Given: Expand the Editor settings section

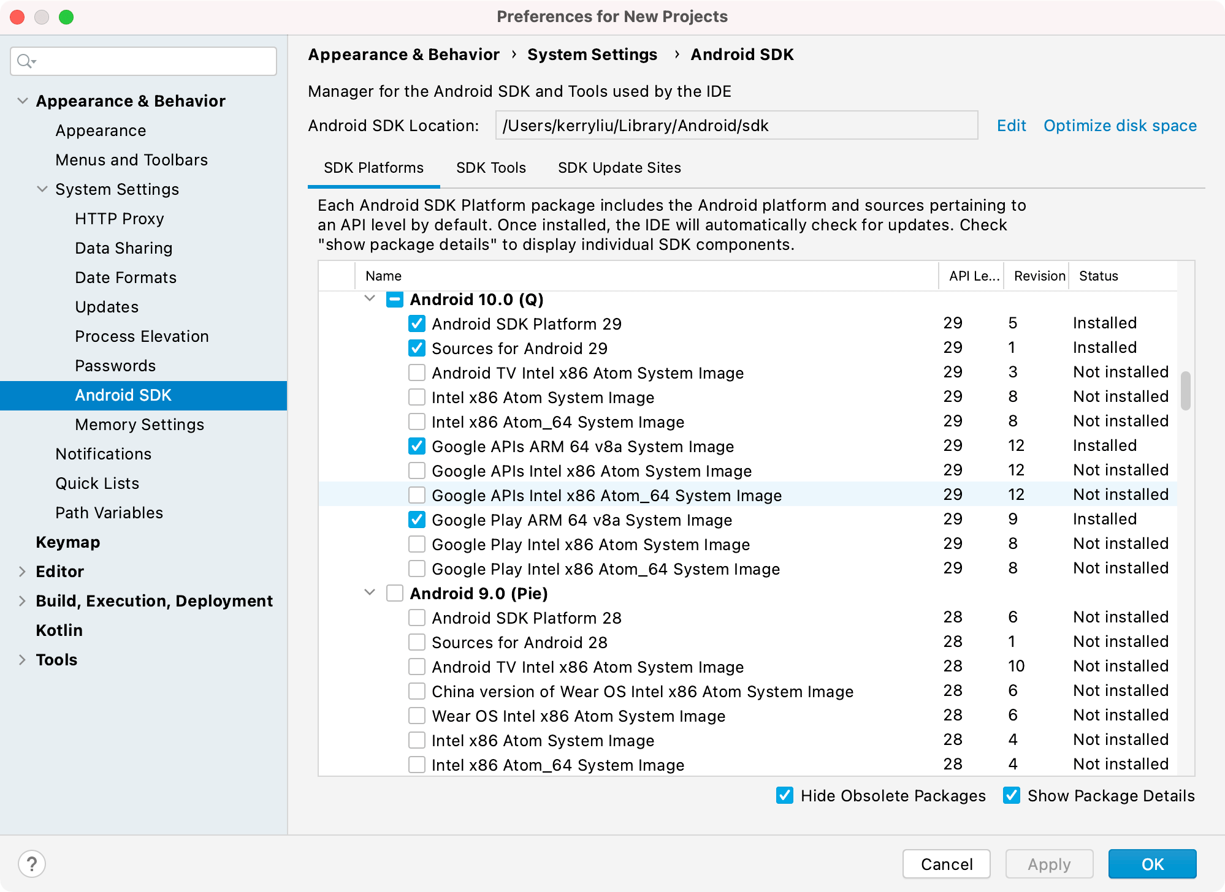Looking at the screenshot, I should click(x=22, y=572).
